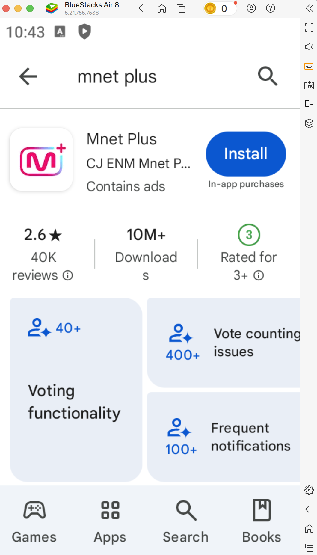
Task: Switch to the Apps tab
Action: (110, 521)
